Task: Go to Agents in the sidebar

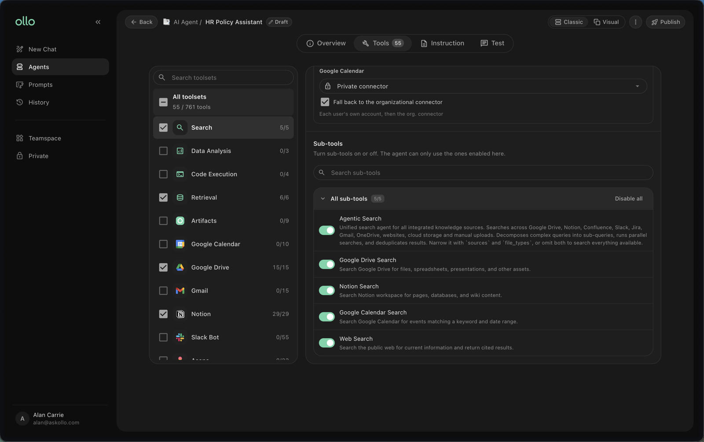Action: [60, 67]
